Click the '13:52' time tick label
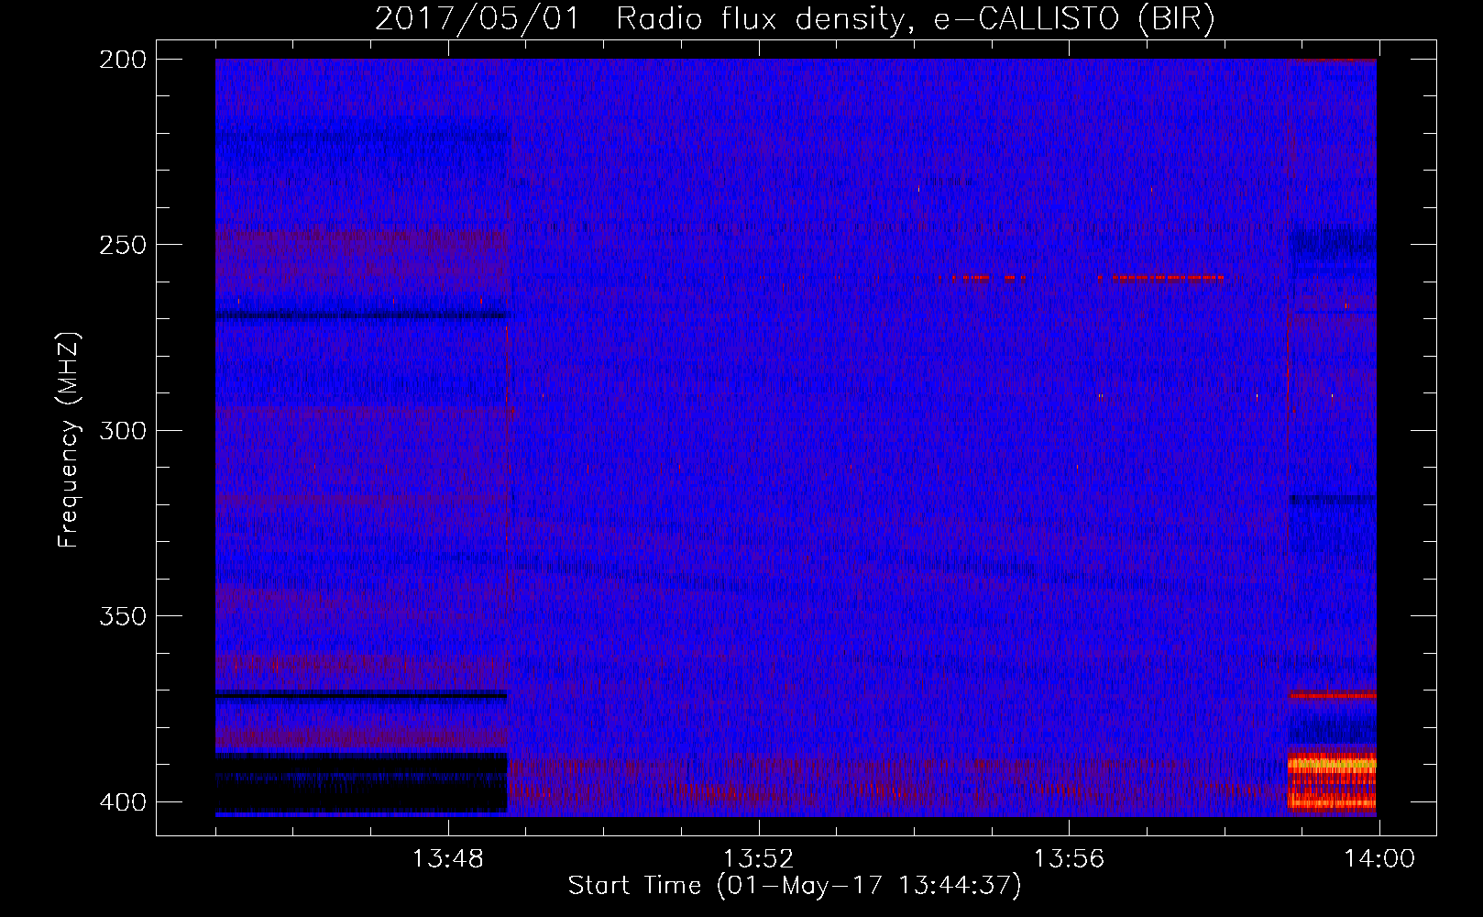 tap(758, 859)
